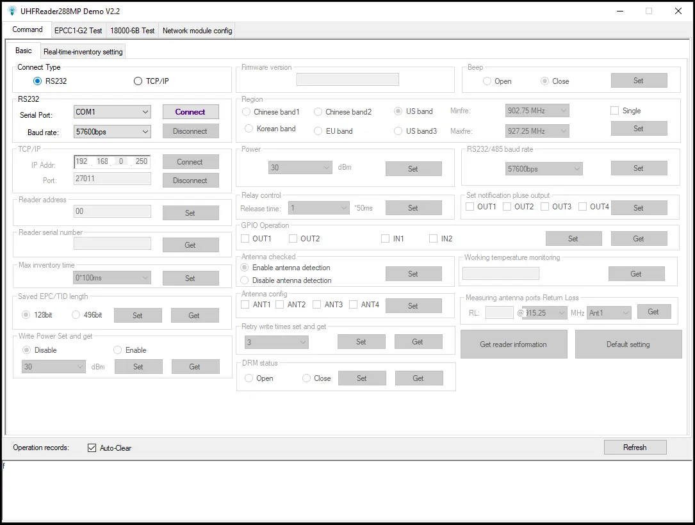Open Real-time-inventory setting subtab
Screen dimensions: 695x525
click(x=83, y=52)
